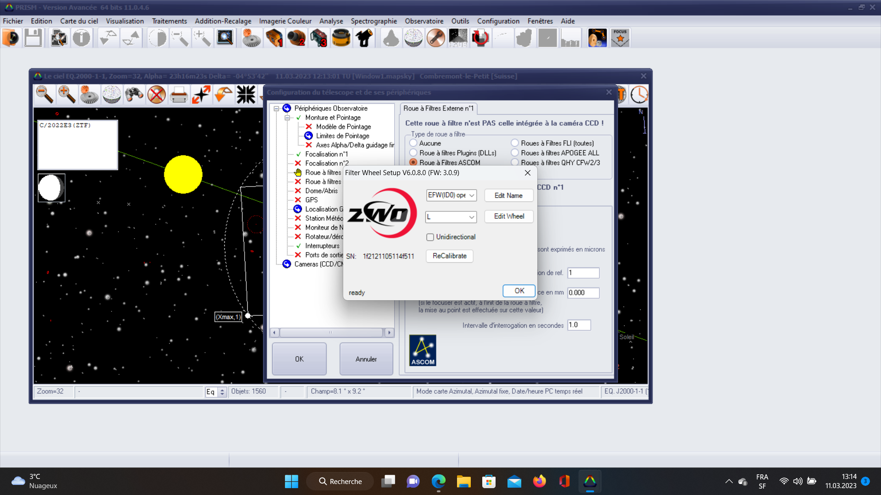Select 'Aucune' filter wheel type
This screenshot has height=495, width=881.
tap(413, 143)
